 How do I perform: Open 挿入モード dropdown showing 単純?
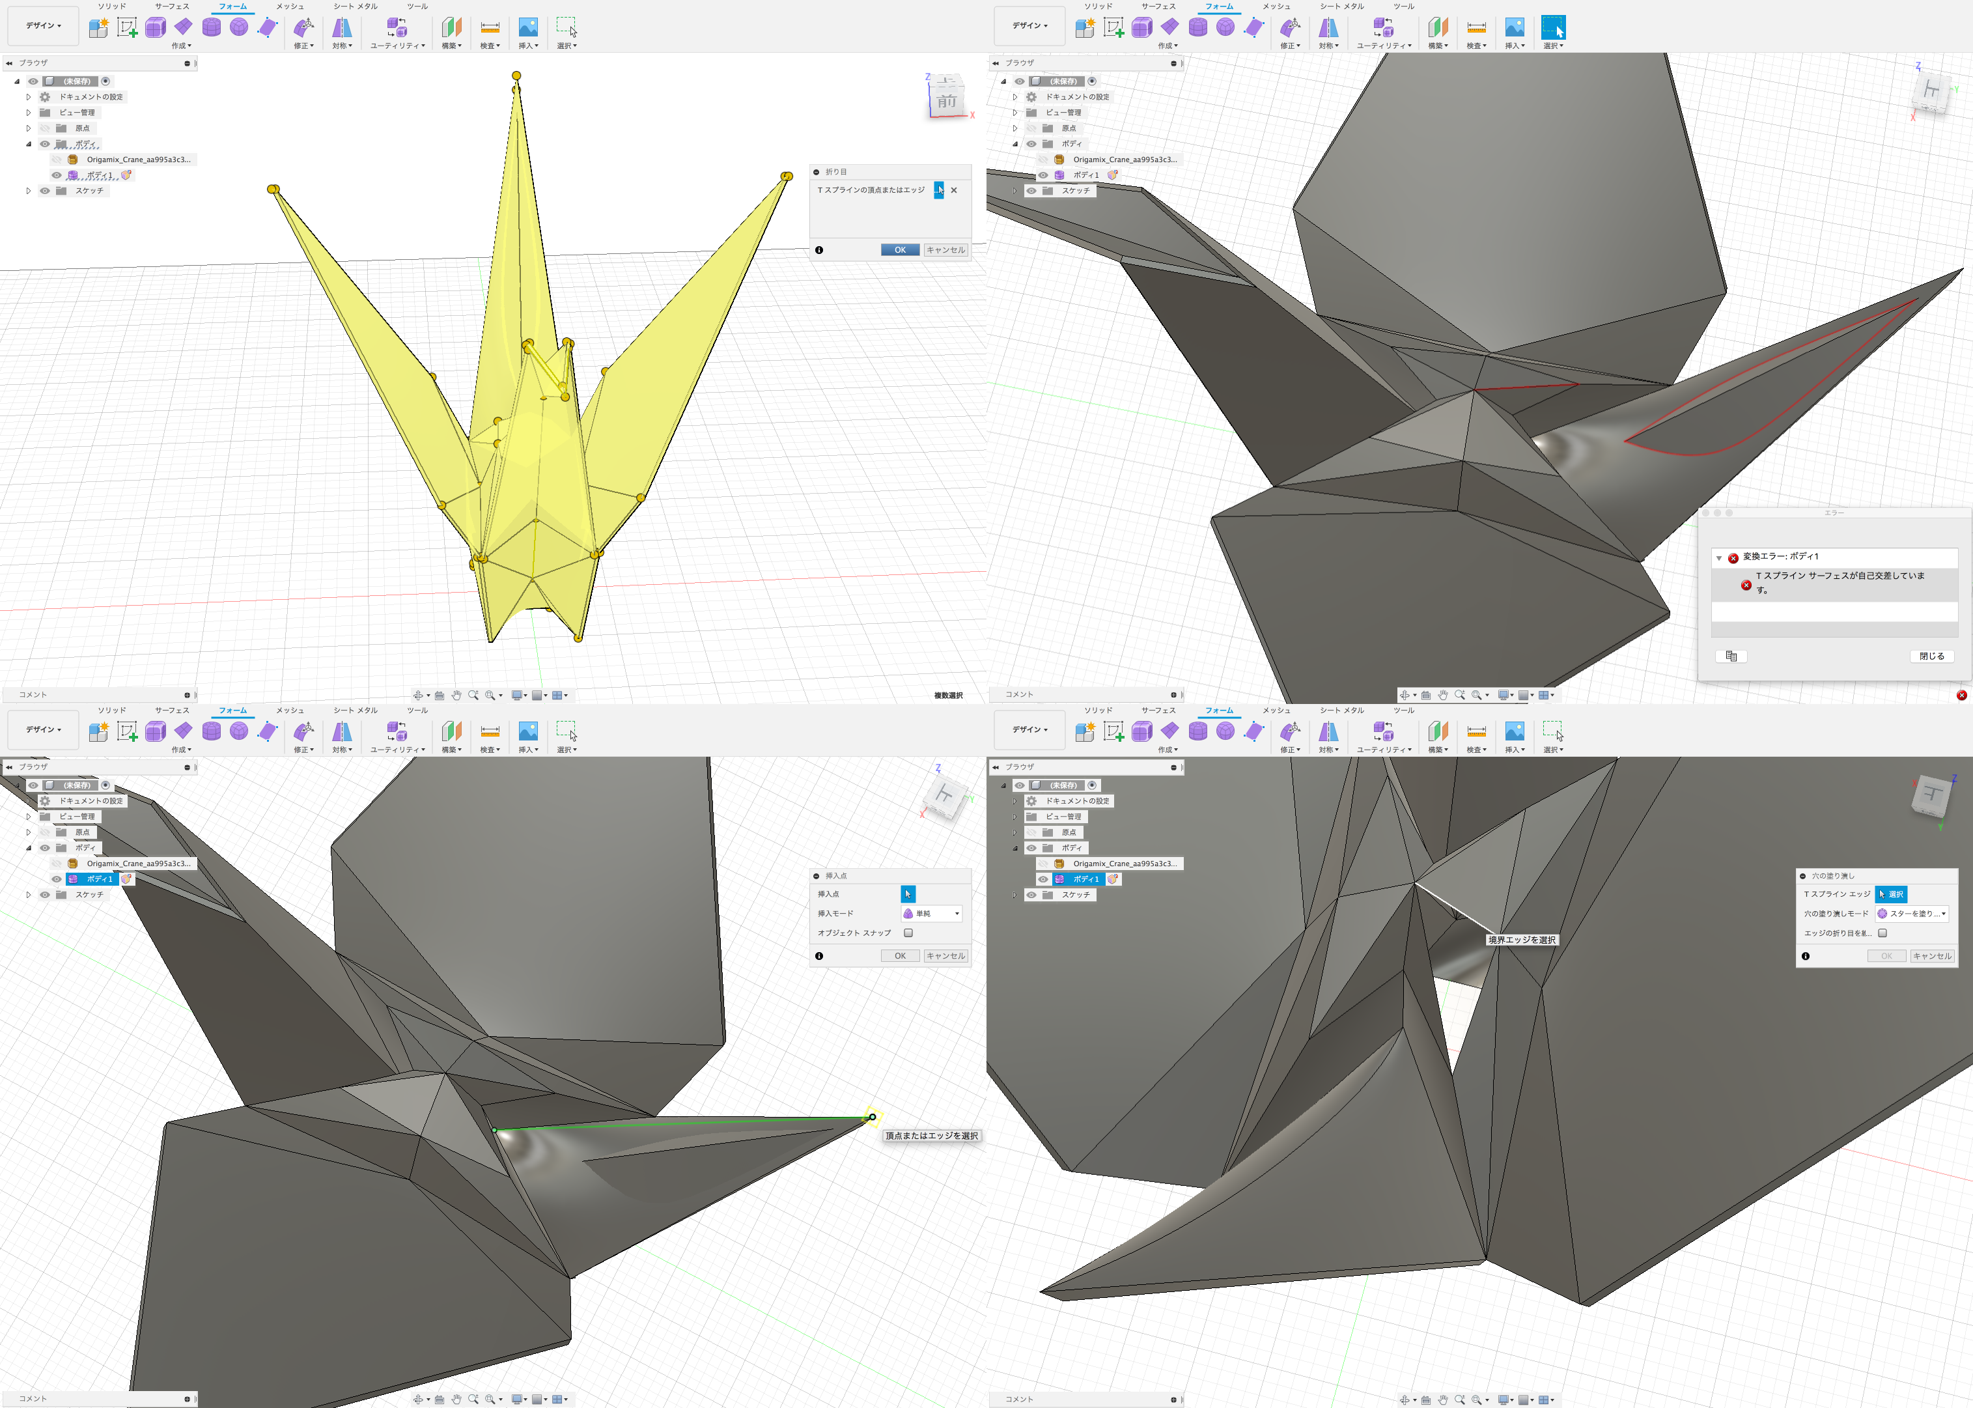coord(932,914)
